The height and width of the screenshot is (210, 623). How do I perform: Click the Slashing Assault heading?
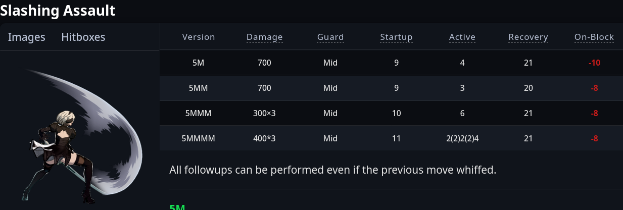pyautogui.click(x=58, y=10)
